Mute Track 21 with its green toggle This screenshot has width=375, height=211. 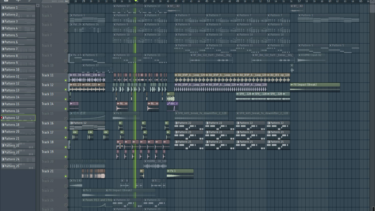click(66, 176)
